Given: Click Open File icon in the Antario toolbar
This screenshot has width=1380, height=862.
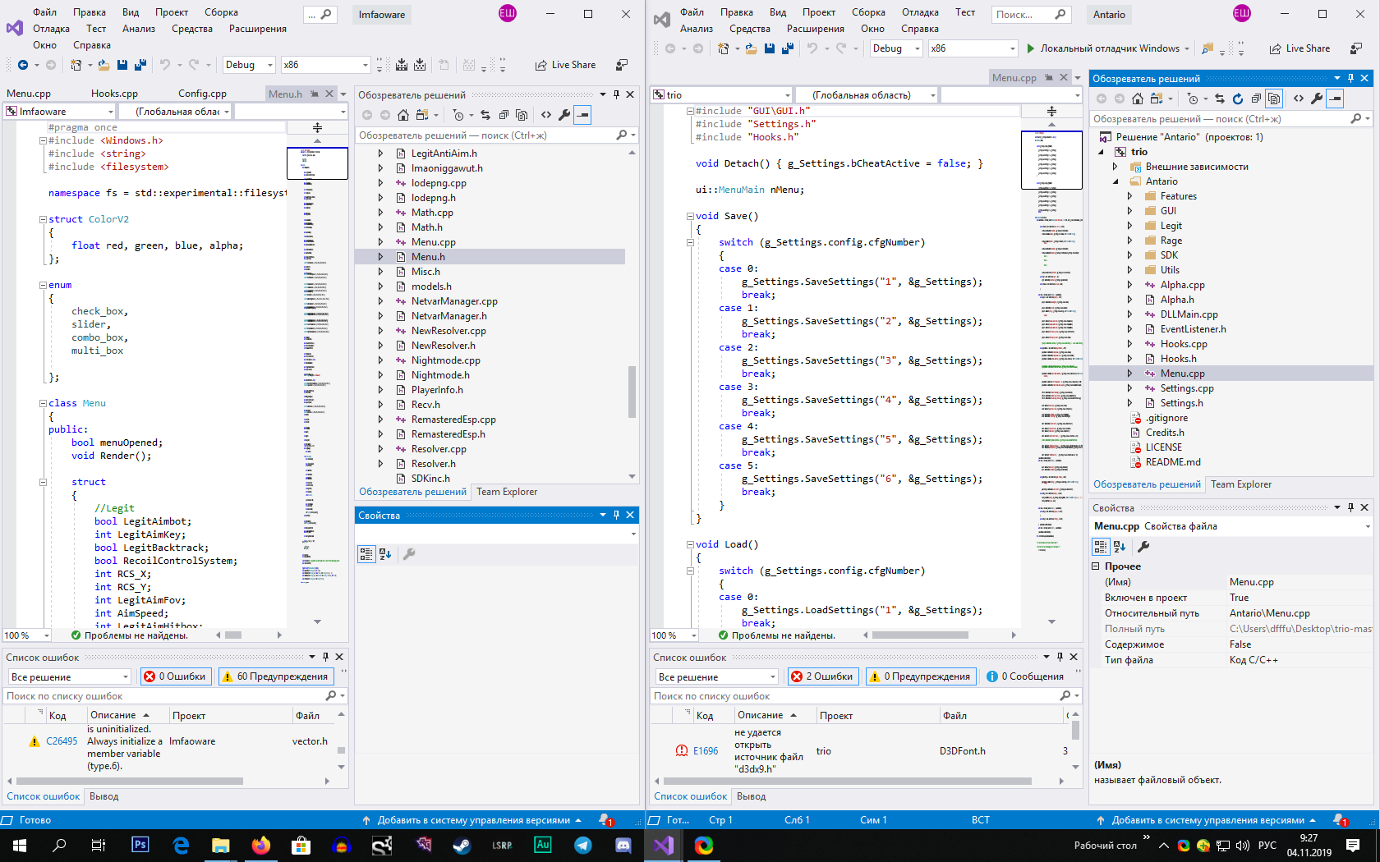Looking at the screenshot, I should coord(752,48).
